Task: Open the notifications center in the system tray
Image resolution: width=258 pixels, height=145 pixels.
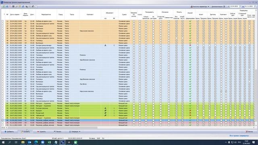Action: click(254, 142)
